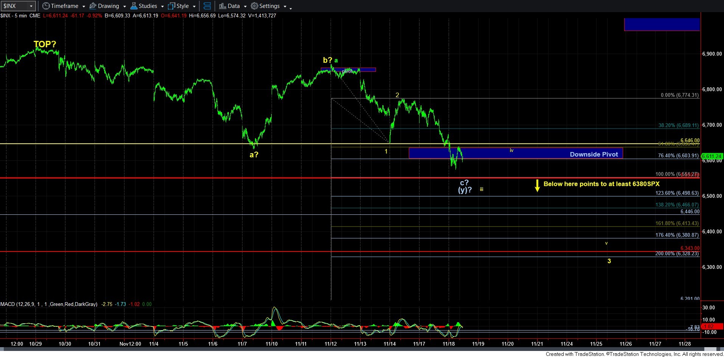This screenshot has height=357, width=724.
Task: Click the yellow down arrow drawing on chart
Action: pos(537,186)
